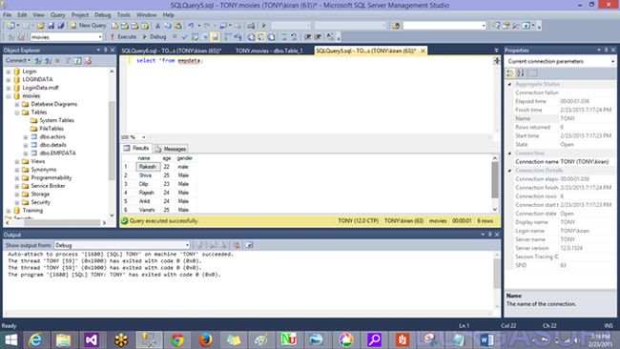Close the SQLQuery5.sql tab

pos(424,51)
